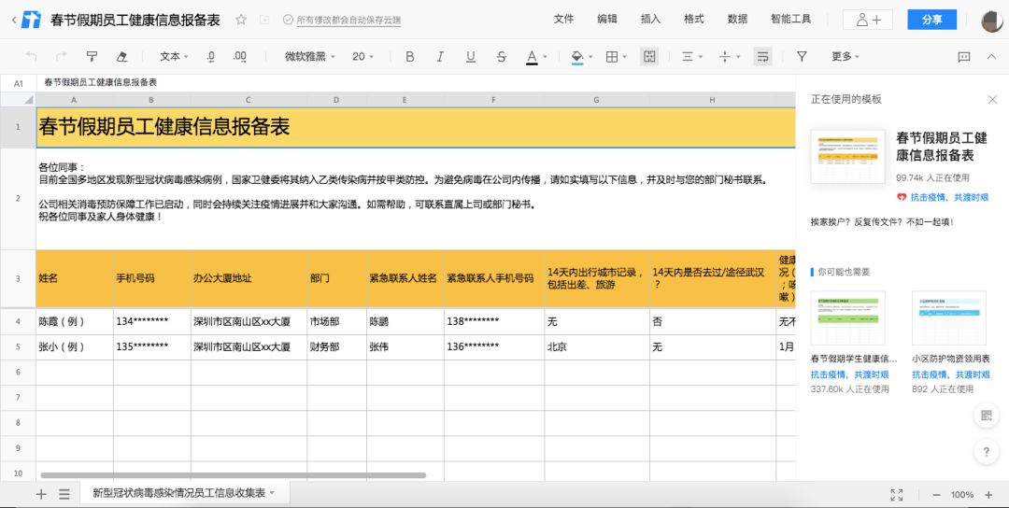Open the font size 20 dropdown
This screenshot has height=508, width=1009.
[362, 57]
